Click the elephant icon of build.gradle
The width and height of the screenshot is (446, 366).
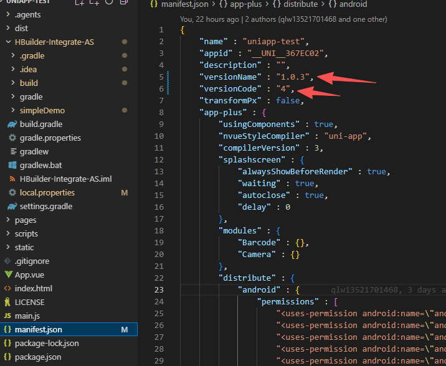coord(12,124)
